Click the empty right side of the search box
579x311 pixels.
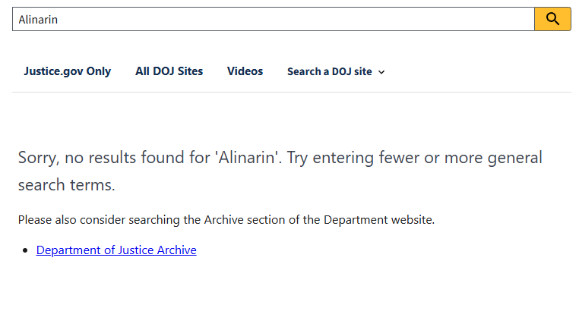click(x=456, y=19)
